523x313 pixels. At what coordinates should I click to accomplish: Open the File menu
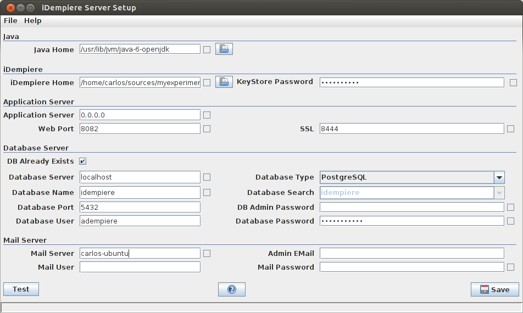tap(10, 21)
